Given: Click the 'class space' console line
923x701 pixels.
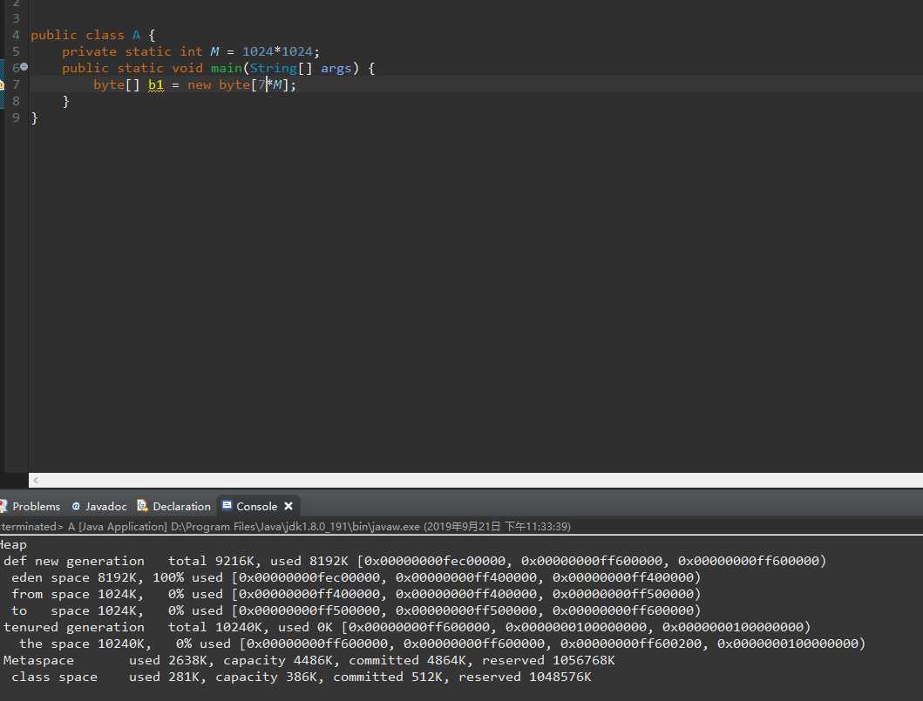Looking at the screenshot, I should tap(301, 677).
